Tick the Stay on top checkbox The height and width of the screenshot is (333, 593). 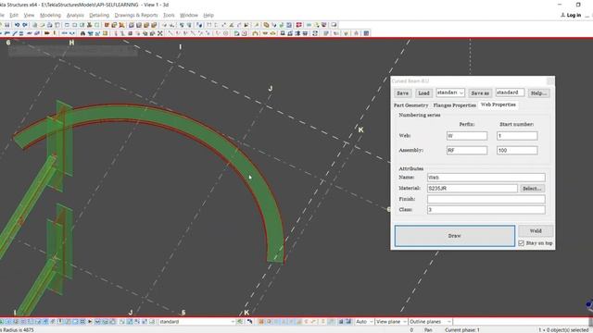tap(521, 243)
